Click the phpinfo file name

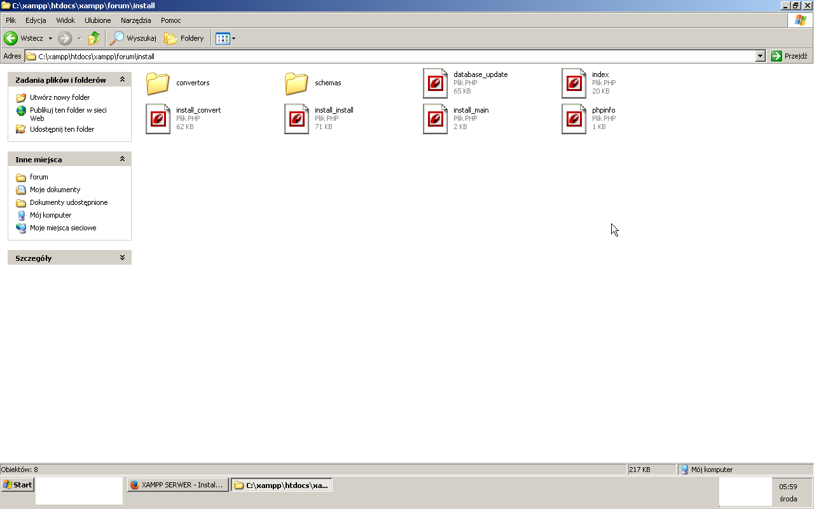click(x=604, y=110)
